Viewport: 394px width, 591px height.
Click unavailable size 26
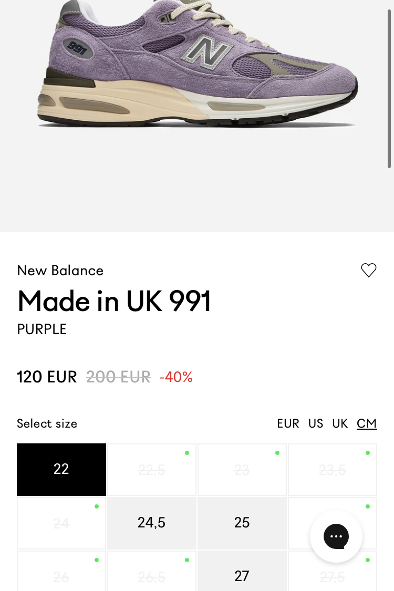click(61, 576)
